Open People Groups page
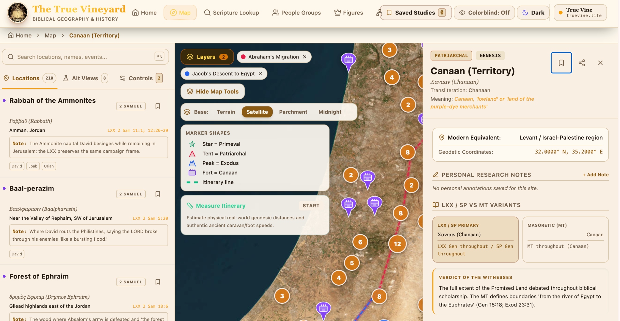 point(296,13)
